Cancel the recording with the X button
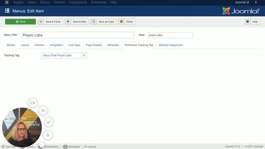Image resolution: width=265 pixels, height=149 pixels. click(x=43, y=111)
